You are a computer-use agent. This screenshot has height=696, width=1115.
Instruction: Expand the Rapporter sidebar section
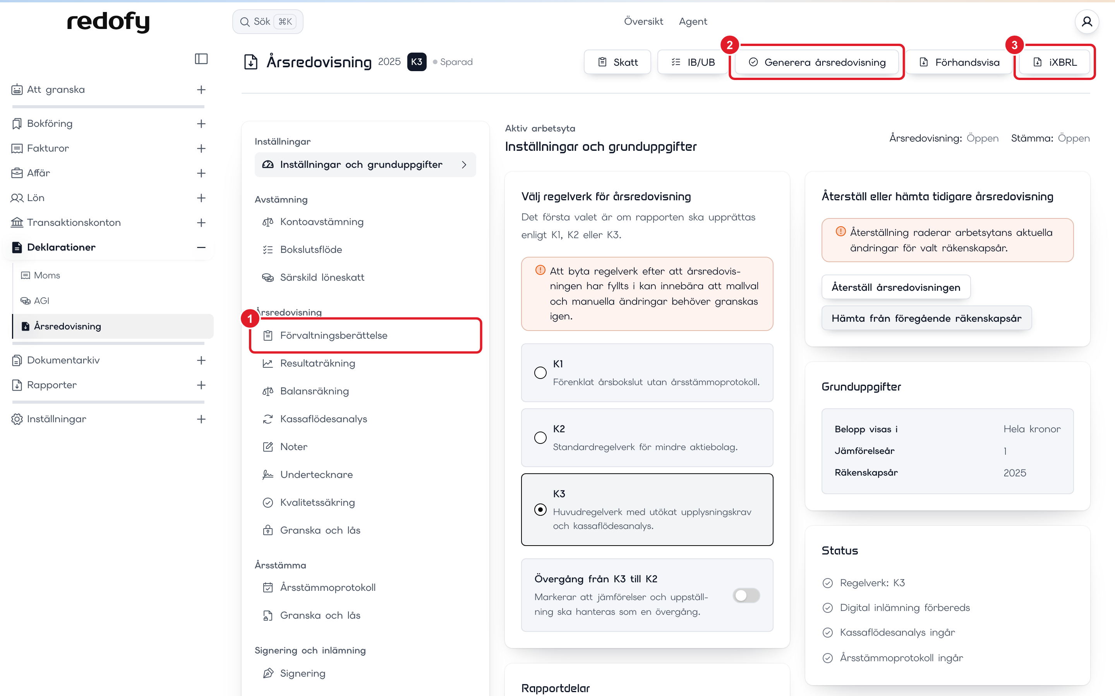[201, 385]
